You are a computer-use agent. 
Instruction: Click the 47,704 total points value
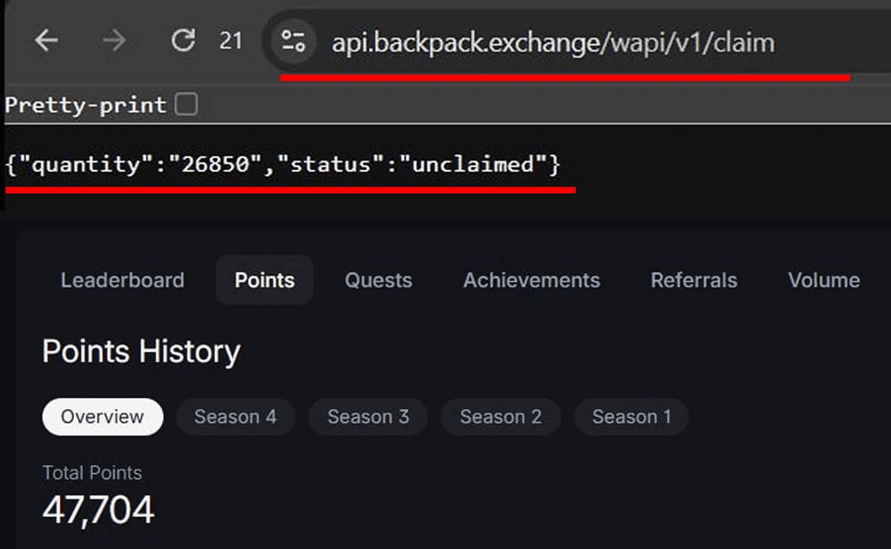tap(98, 510)
